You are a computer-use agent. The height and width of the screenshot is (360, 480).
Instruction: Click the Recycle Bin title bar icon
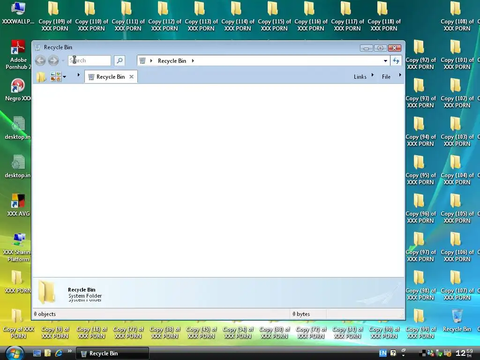click(x=37, y=47)
